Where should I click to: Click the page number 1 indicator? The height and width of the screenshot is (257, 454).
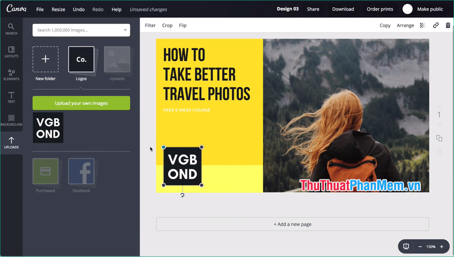[439, 115]
